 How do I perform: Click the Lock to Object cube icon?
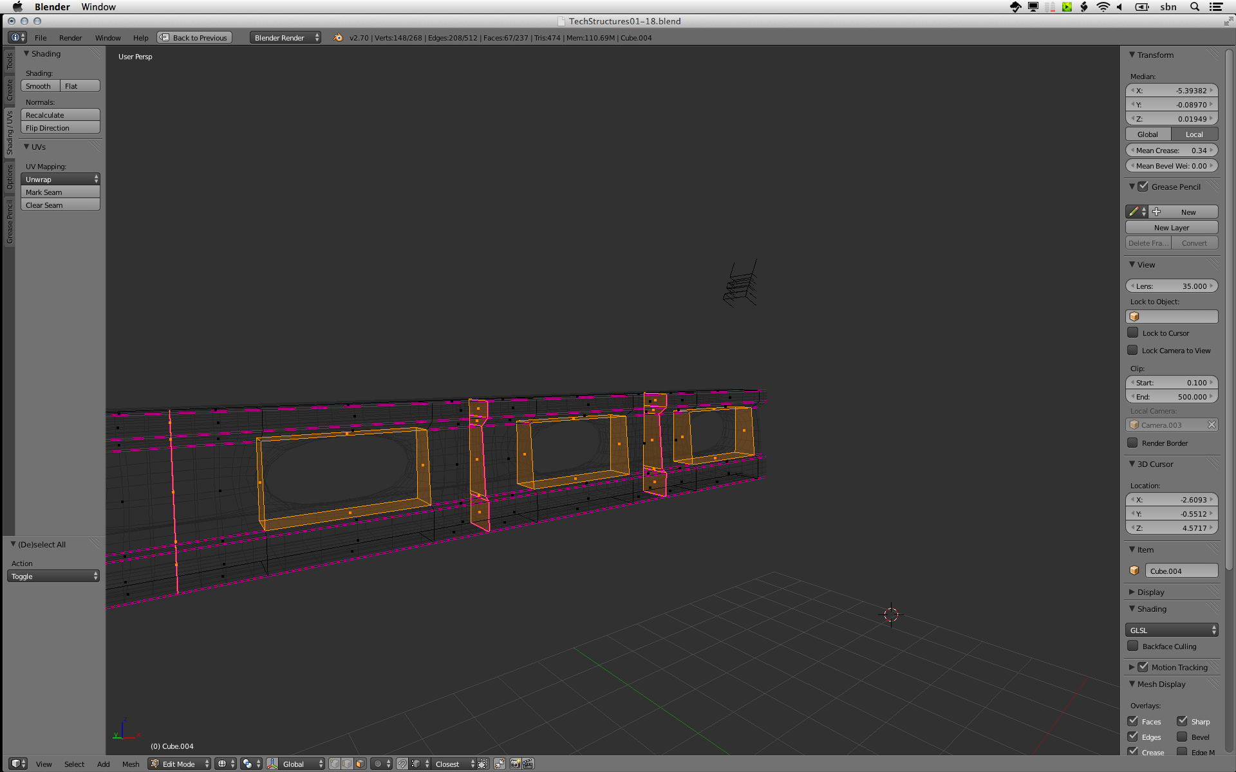coord(1134,317)
